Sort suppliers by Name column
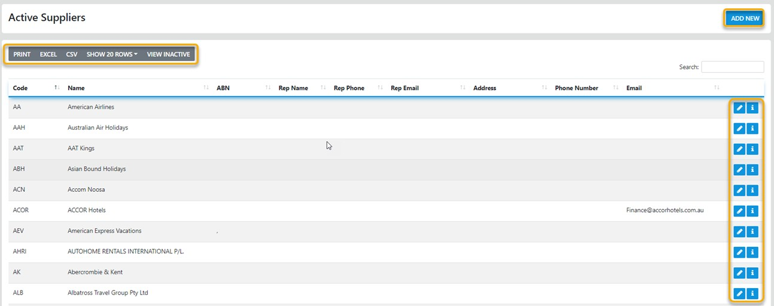Screen dimensions: 774x306 76,88
